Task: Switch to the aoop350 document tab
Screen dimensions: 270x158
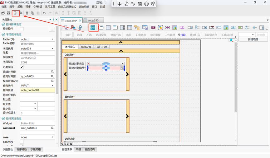Action: tap(93, 21)
